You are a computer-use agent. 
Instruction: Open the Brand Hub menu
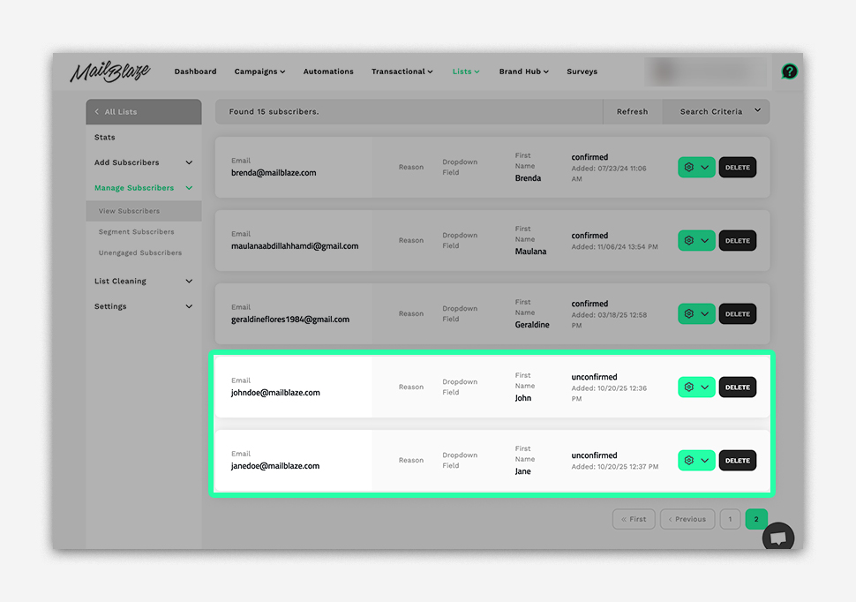pos(523,71)
